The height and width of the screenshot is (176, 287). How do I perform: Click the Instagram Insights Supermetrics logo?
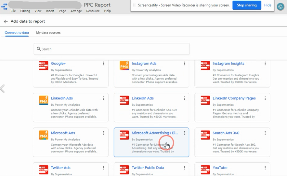pyautogui.click(x=205, y=66)
